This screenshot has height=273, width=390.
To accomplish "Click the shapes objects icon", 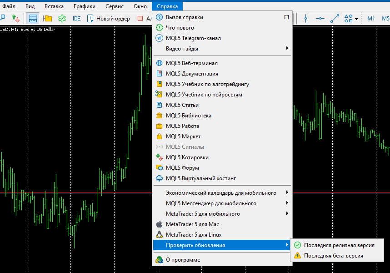I will [349, 18].
